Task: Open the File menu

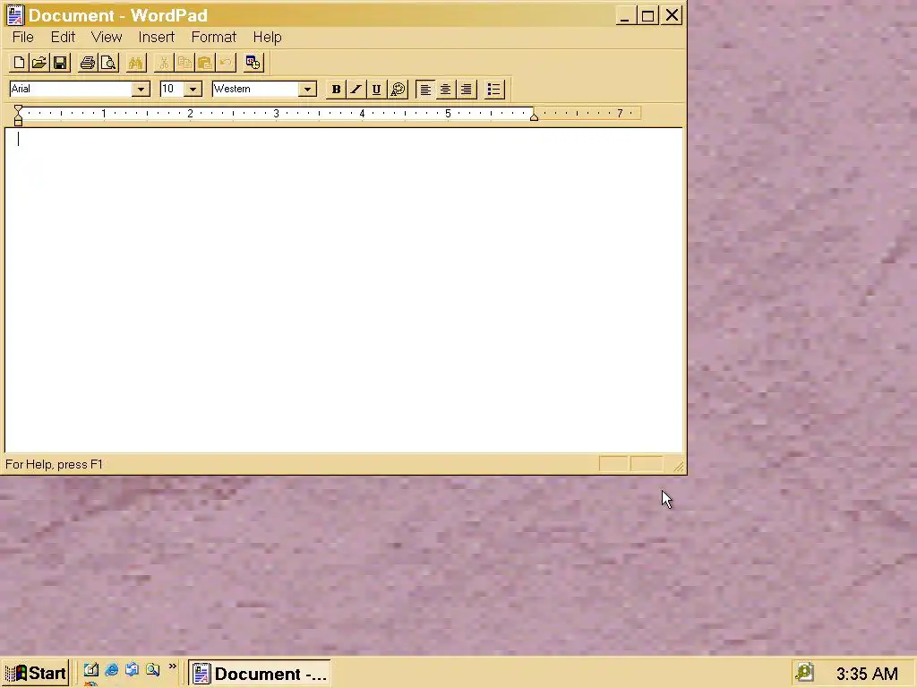Action: click(x=22, y=38)
